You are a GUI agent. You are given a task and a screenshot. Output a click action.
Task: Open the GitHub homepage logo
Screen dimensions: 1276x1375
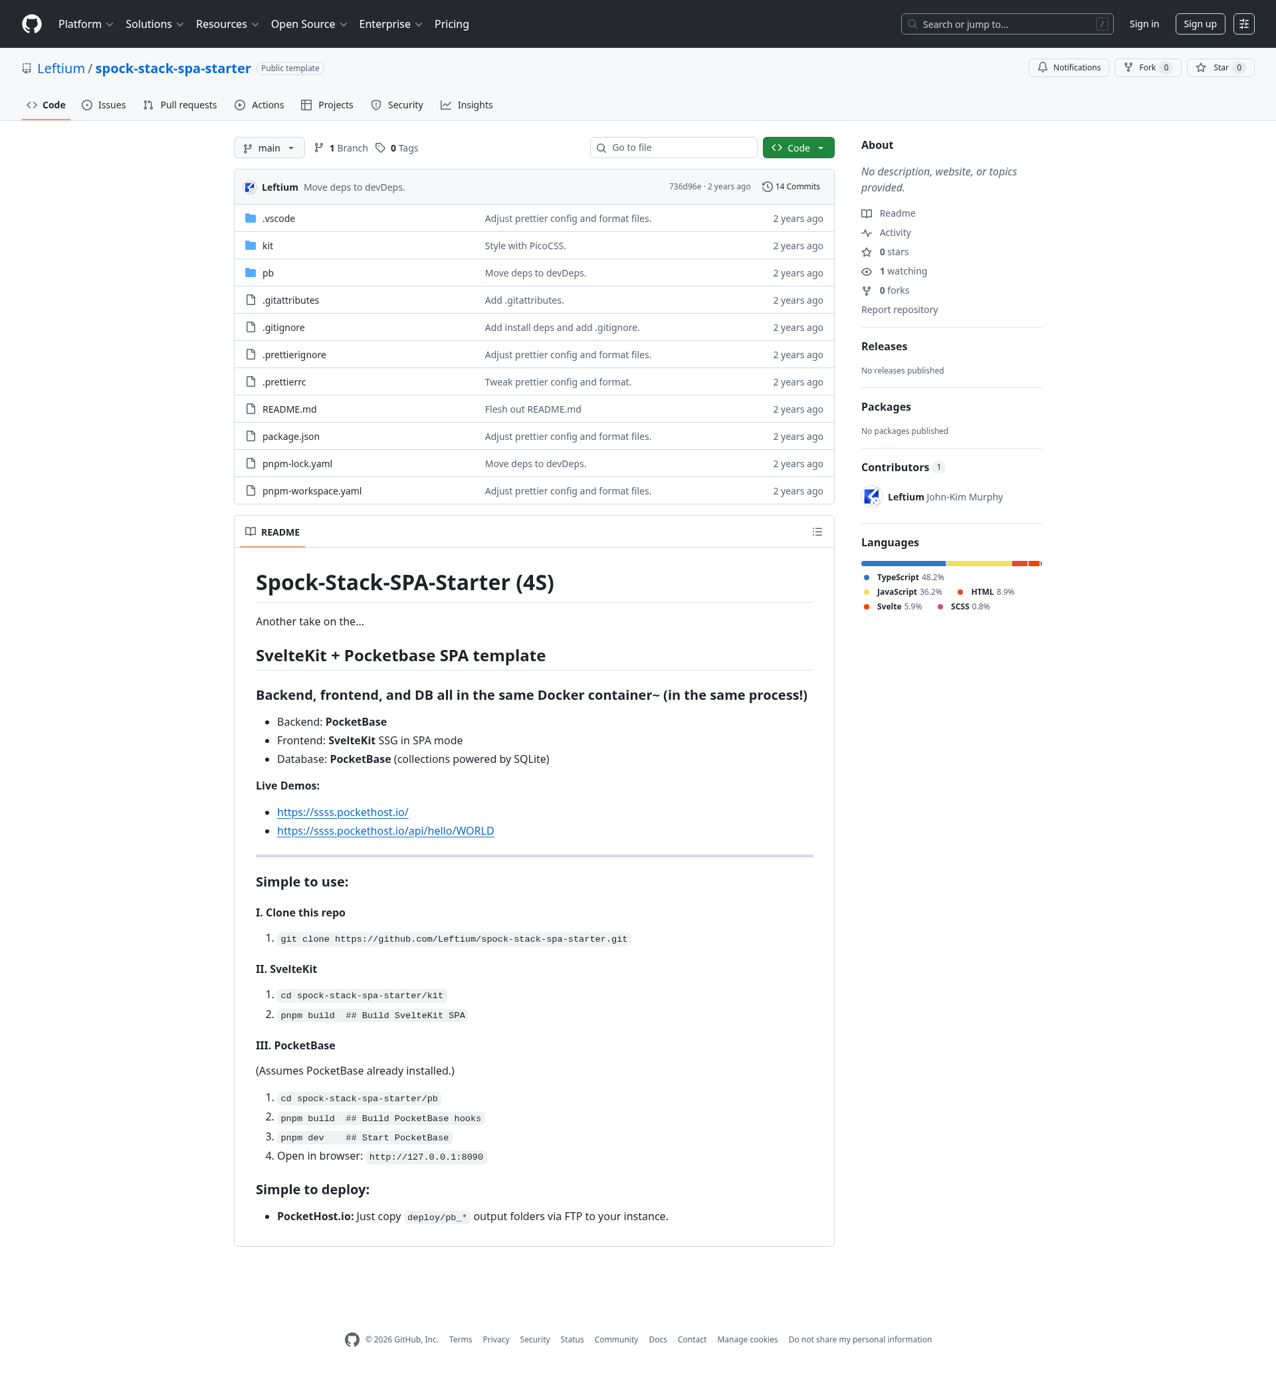point(32,24)
